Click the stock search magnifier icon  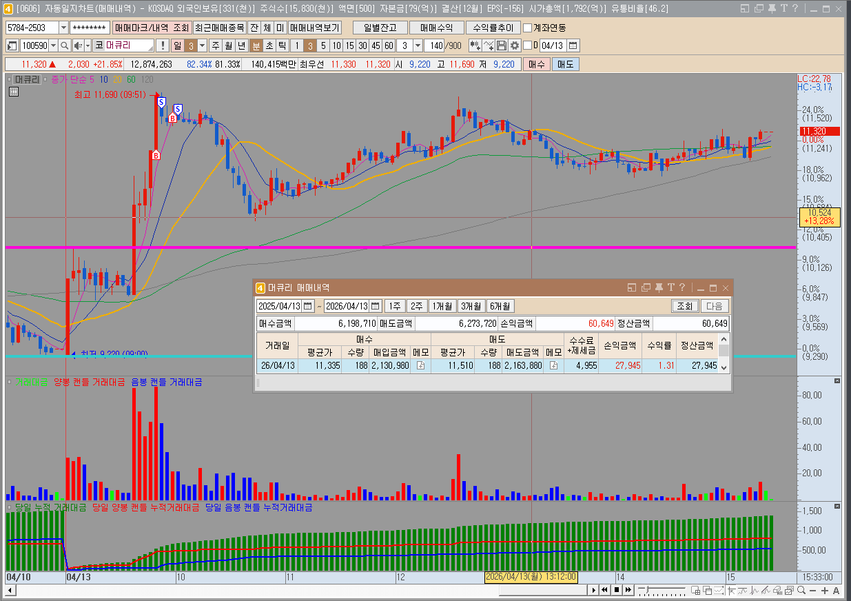click(x=63, y=45)
